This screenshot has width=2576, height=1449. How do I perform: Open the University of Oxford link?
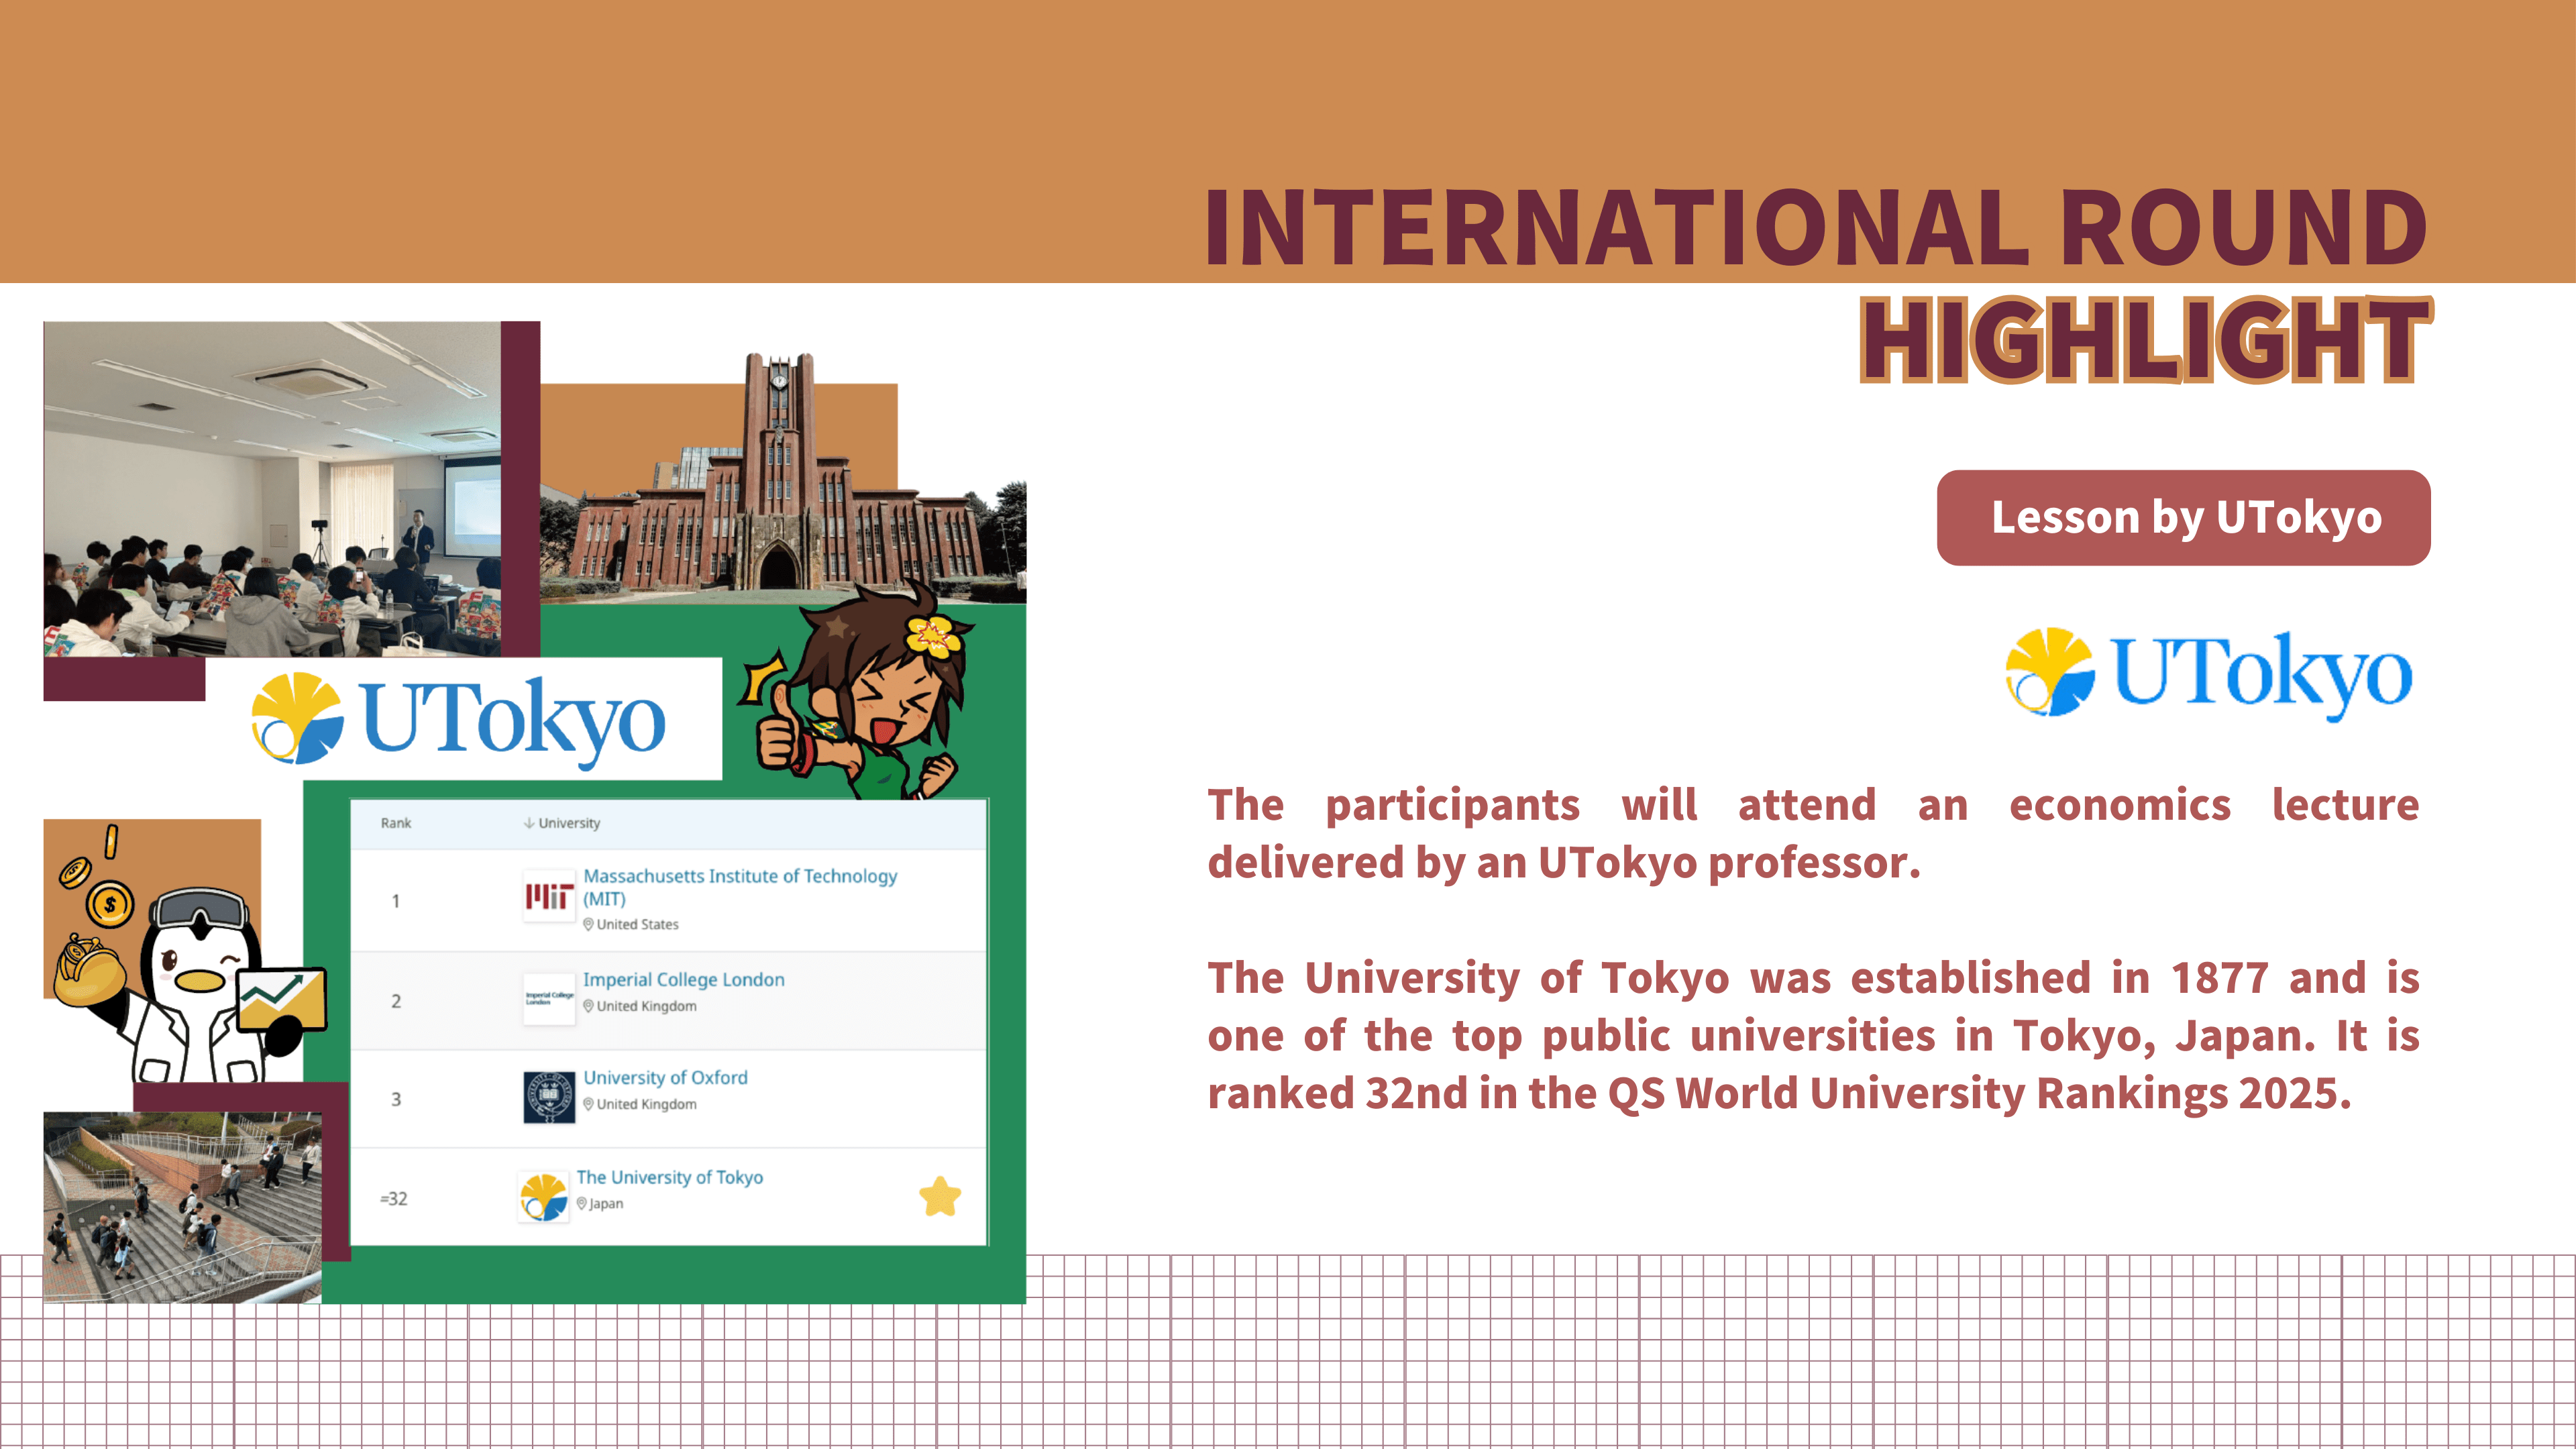(665, 1078)
